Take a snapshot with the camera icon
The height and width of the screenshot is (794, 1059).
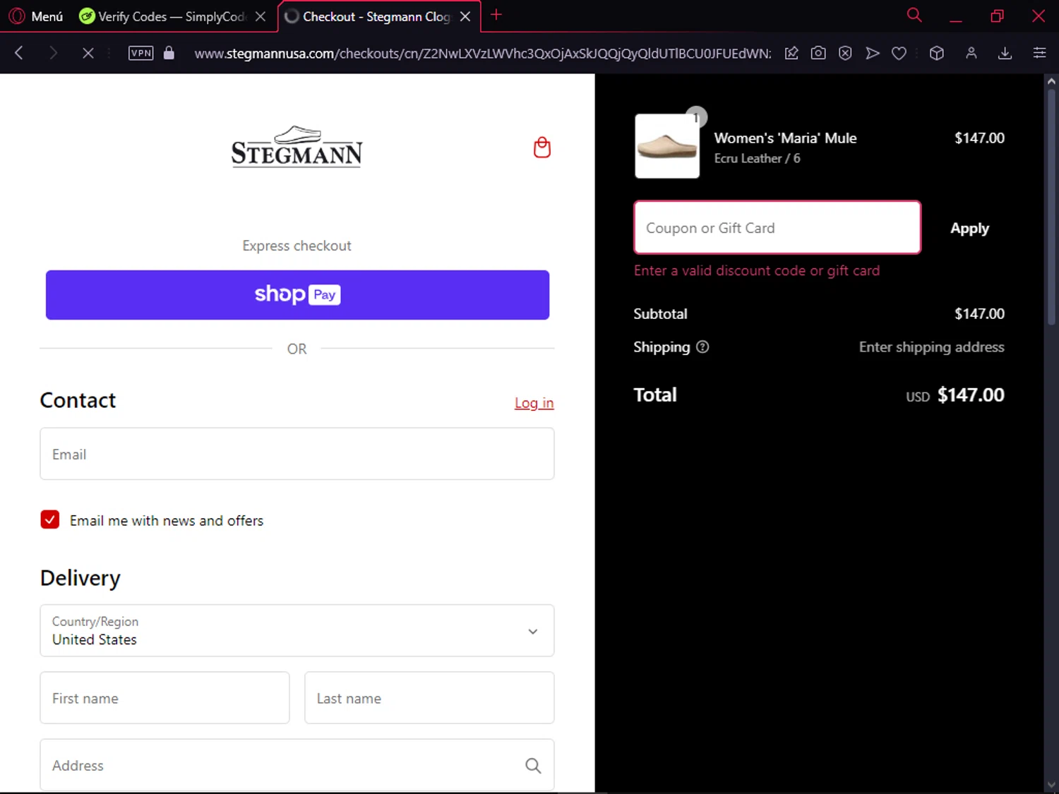point(818,53)
